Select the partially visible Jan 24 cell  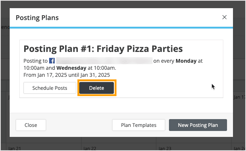coord(239,148)
